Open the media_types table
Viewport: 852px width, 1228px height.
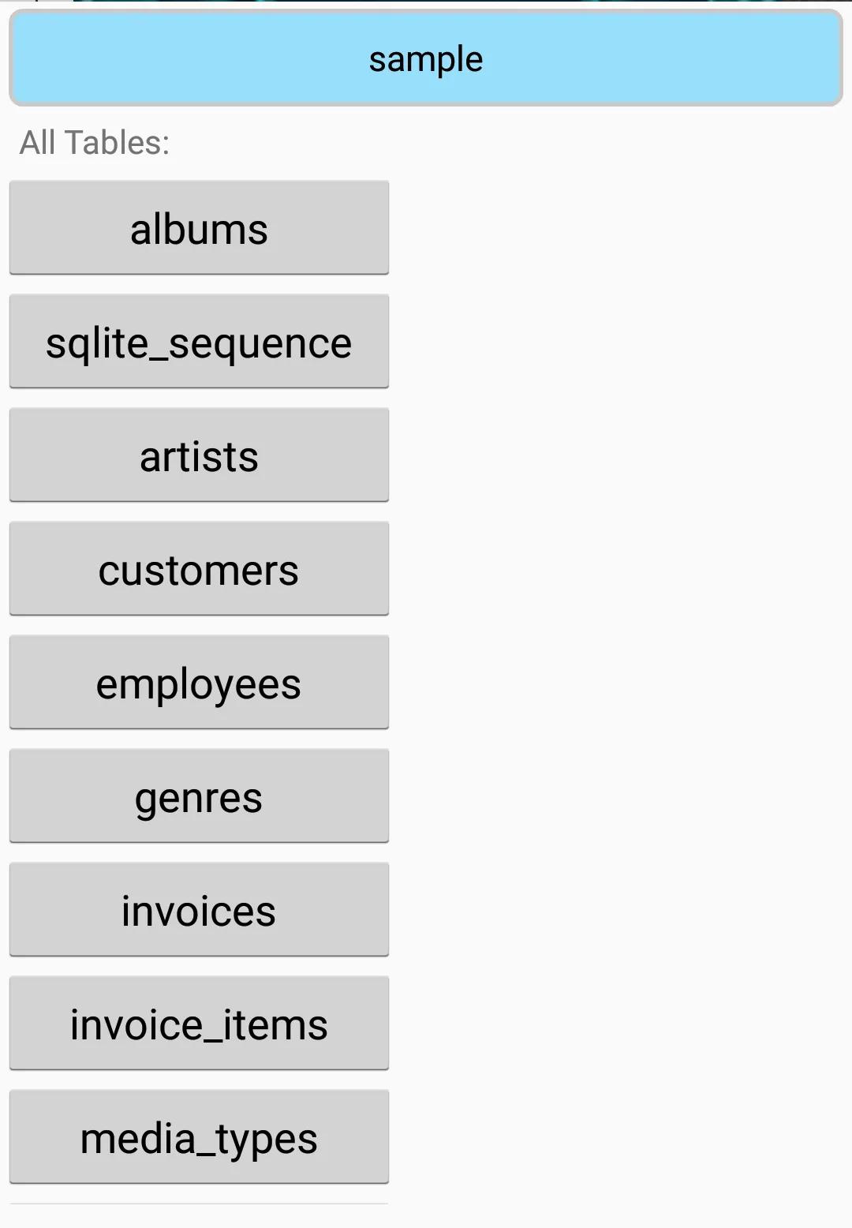pos(199,1137)
